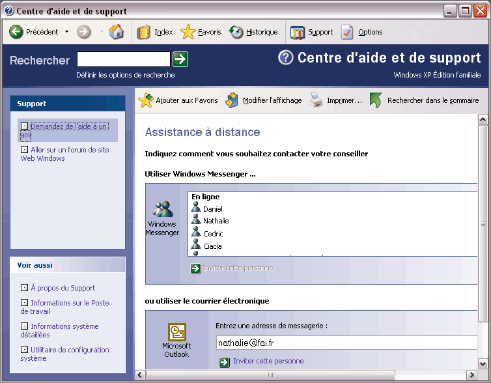Image resolution: width=491 pixels, height=383 pixels.
Task: Click the Windows Messenger icon
Action: click(x=163, y=209)
